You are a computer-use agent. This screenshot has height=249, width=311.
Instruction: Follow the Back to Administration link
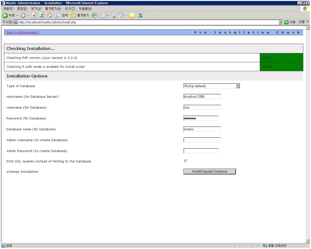coord(22,32)
